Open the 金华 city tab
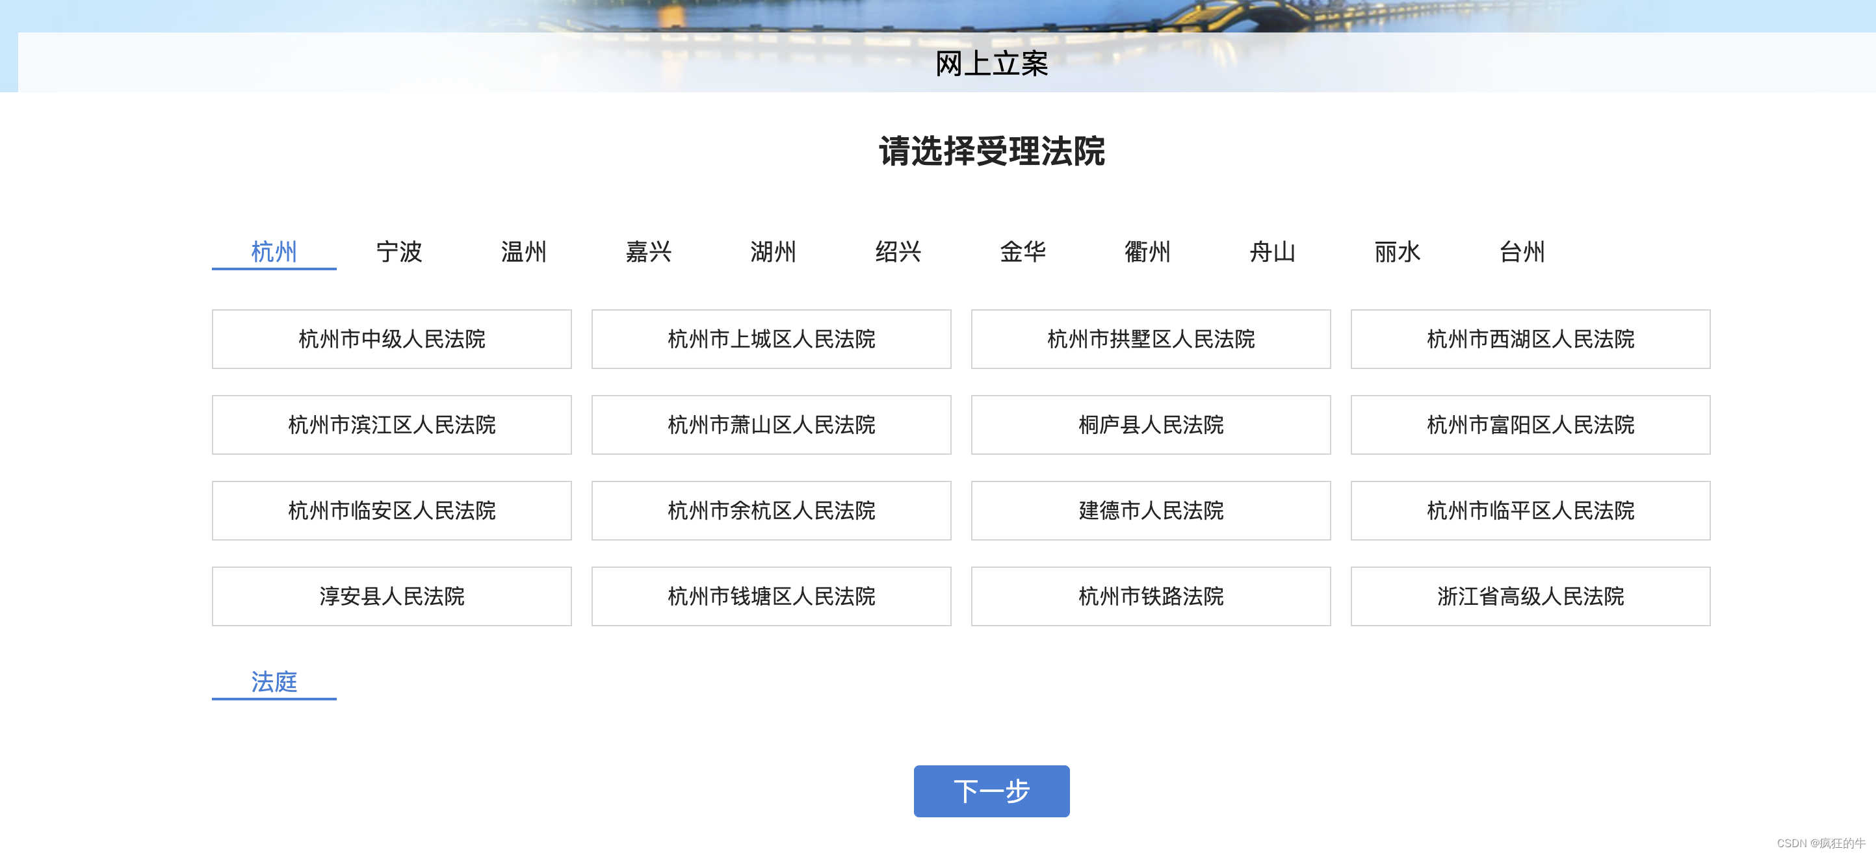1876x855 pixels. [x=1023, y=252]
